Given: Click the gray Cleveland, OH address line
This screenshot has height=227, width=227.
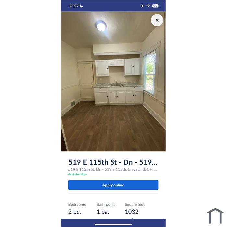Looking at the screenshot, I should 113,169.
